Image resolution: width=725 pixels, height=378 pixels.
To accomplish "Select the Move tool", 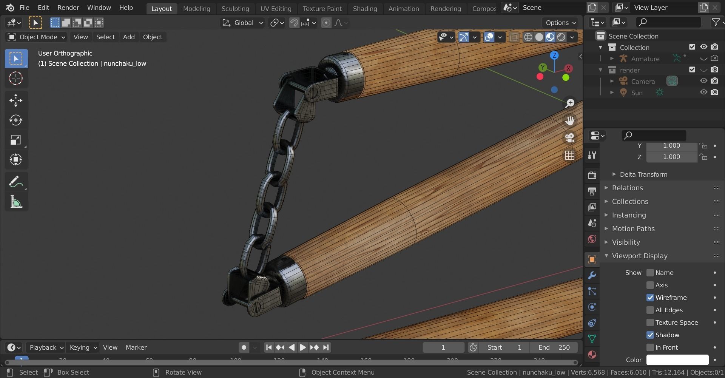I will (16, 100).
